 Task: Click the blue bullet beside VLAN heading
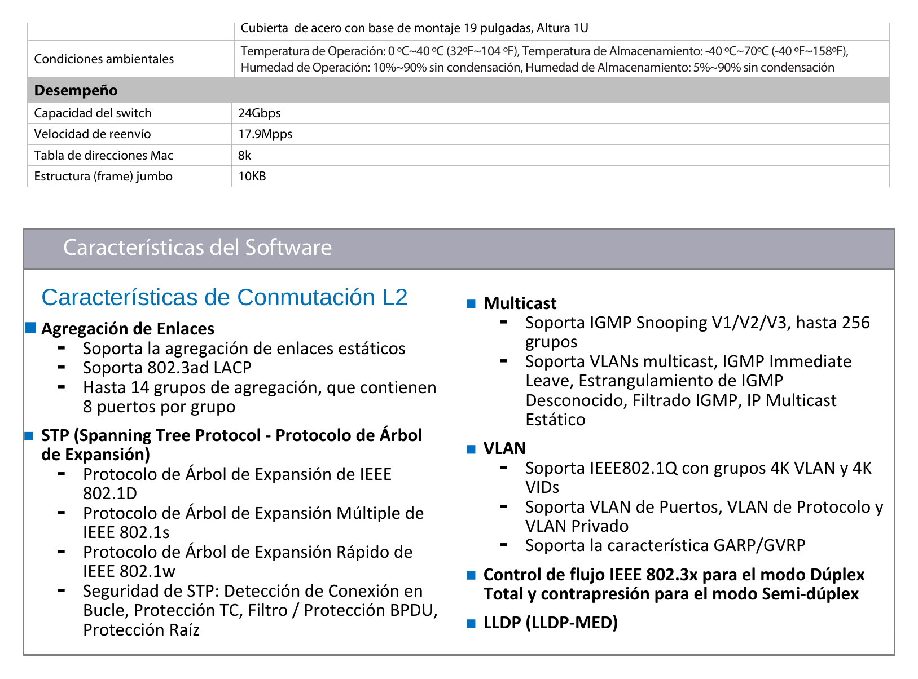point(472,449)
